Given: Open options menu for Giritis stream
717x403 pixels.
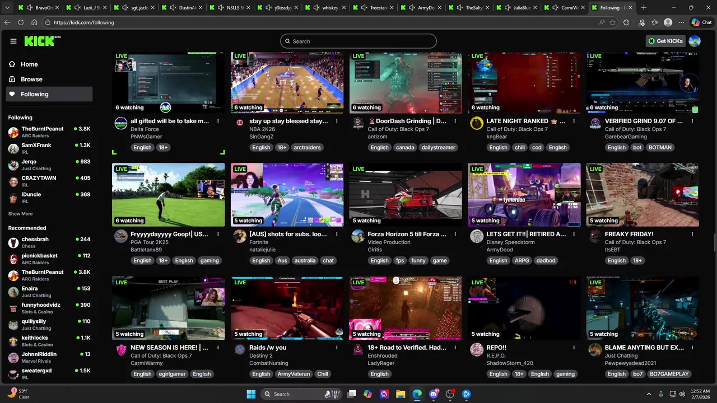Looking at the screenshot, I should pyautogui.click(x=455, y=234).
